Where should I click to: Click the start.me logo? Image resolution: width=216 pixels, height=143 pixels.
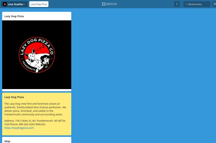109,4
